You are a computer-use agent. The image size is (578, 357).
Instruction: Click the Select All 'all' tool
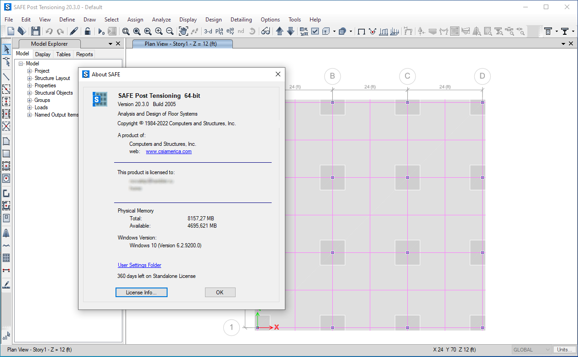pyautogui.click(x=6, y=336)
